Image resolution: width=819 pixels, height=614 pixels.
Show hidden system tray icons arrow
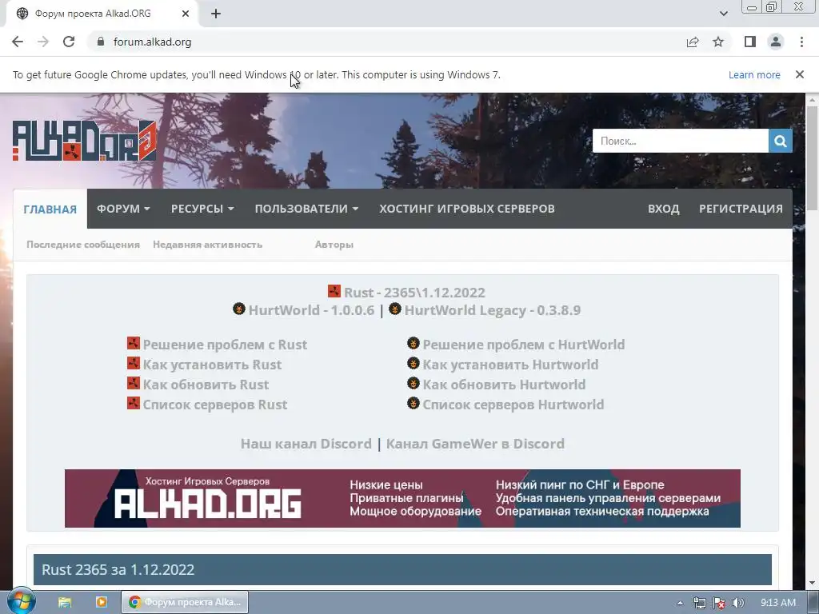point(680,603)
